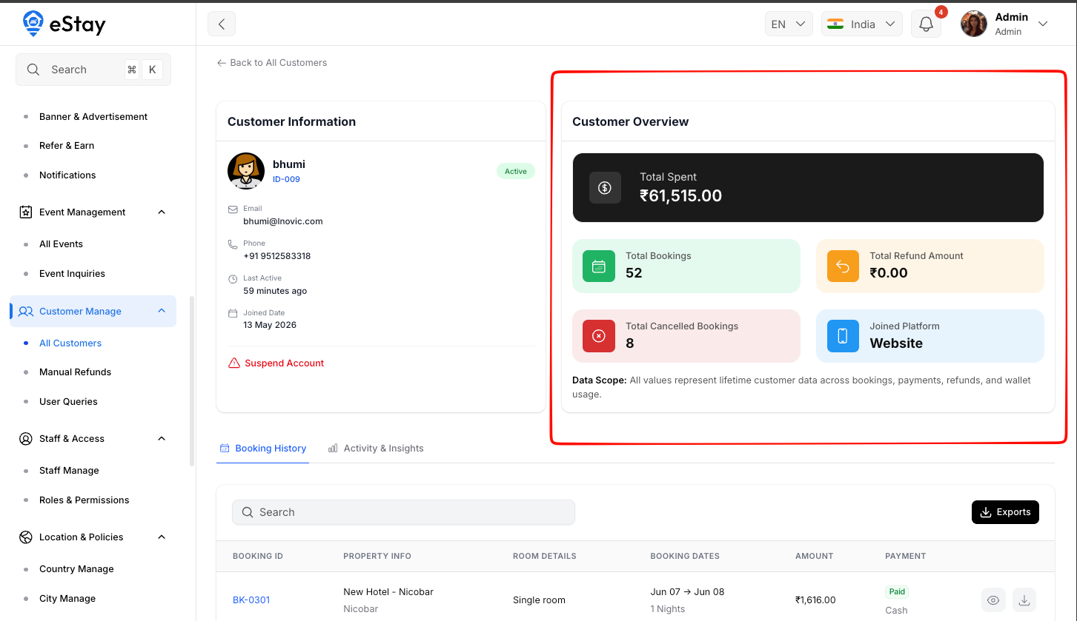Open Refer & Earn menu item
The height and width of the screenshot is (621, 1077).
(x=67, y=146)
